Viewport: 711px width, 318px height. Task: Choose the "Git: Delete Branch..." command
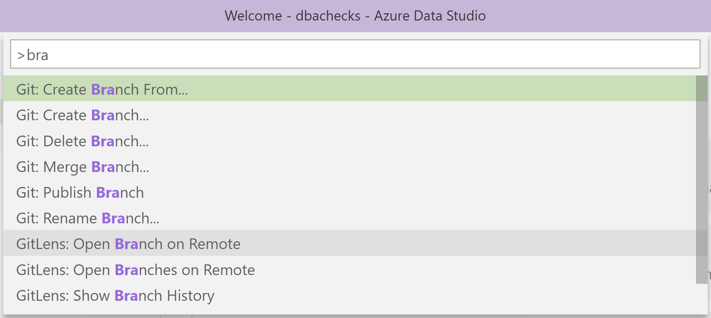[83, 141]
